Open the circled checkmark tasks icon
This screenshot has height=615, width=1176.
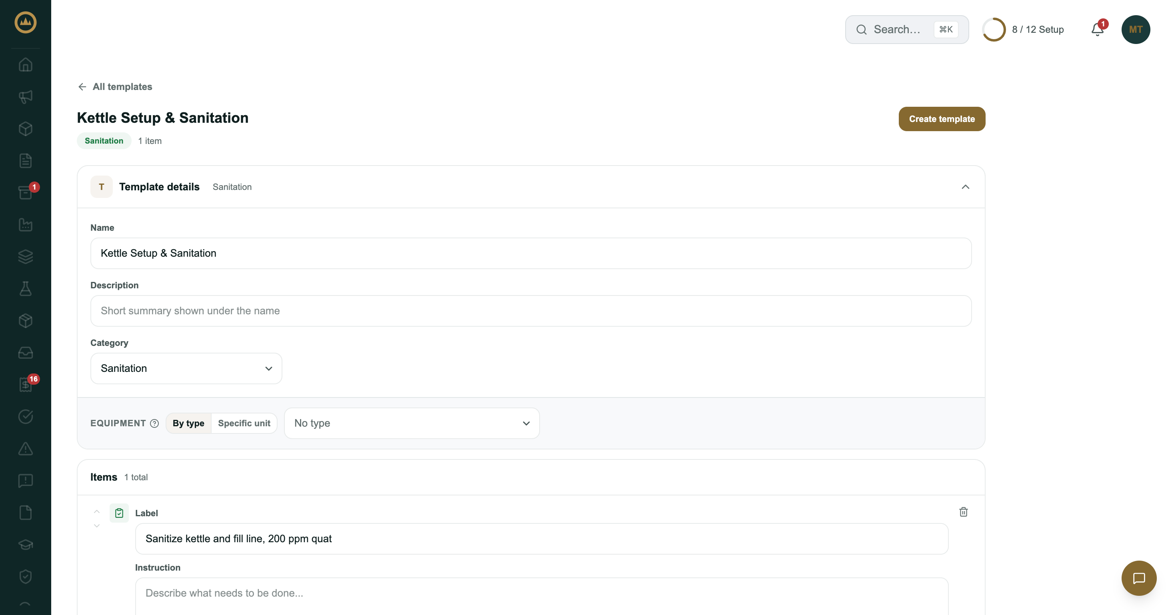tap(26, 417)
